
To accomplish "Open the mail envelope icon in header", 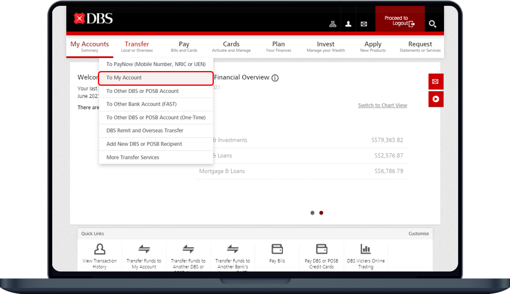I will click(x=364, y=24).
